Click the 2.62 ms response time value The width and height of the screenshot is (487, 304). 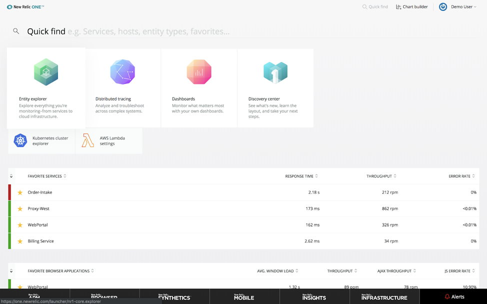pyautogui.click(x=312, y=241)
